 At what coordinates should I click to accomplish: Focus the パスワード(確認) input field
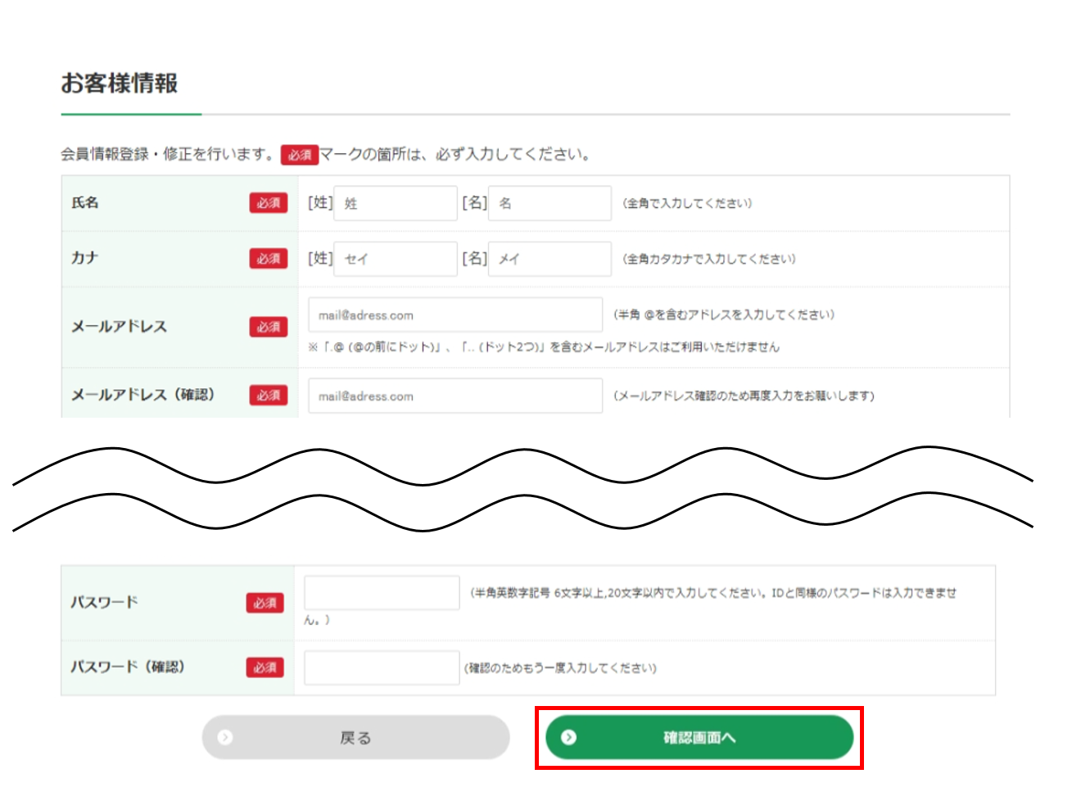382,667
